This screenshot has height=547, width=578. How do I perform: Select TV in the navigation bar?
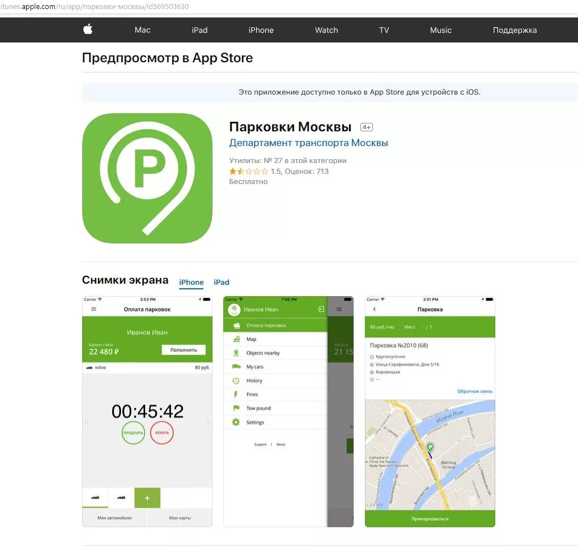(x=384, y=30)
